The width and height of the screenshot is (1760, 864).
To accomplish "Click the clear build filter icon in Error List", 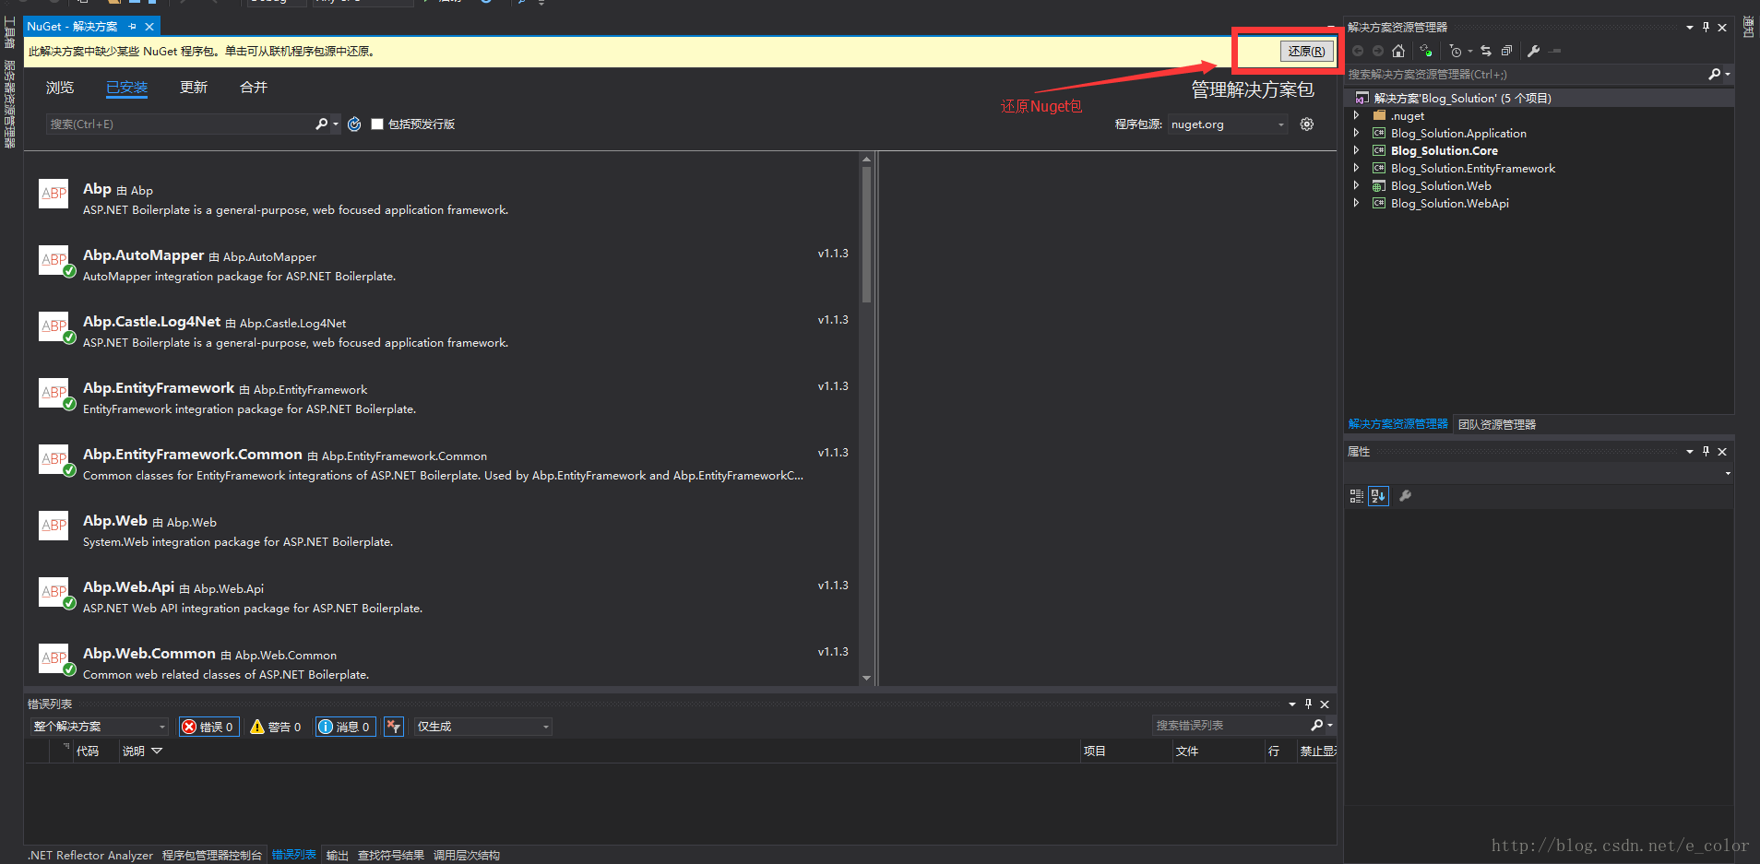I will (x=394, y=727).
